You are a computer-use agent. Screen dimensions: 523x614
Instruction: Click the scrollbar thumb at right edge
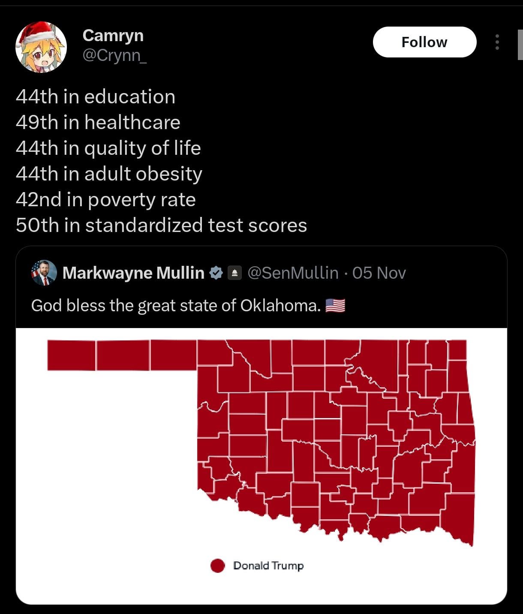520,45
